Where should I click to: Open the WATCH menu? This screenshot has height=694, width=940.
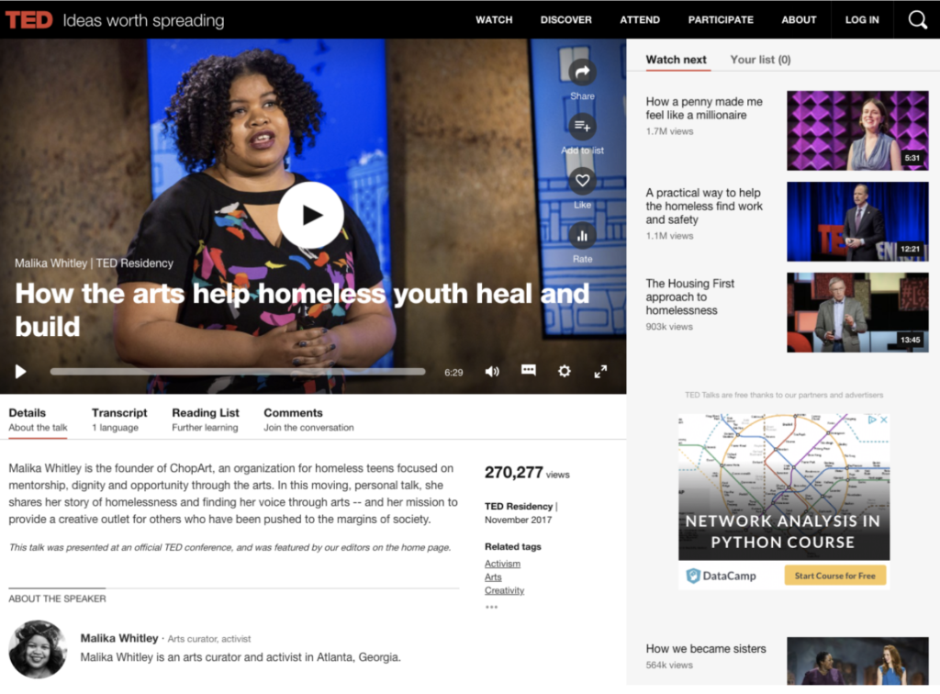click(494, 20)
